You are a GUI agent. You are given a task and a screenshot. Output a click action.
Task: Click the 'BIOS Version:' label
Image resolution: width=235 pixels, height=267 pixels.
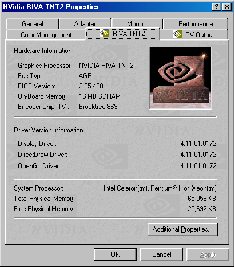click(x=37, y=86)
